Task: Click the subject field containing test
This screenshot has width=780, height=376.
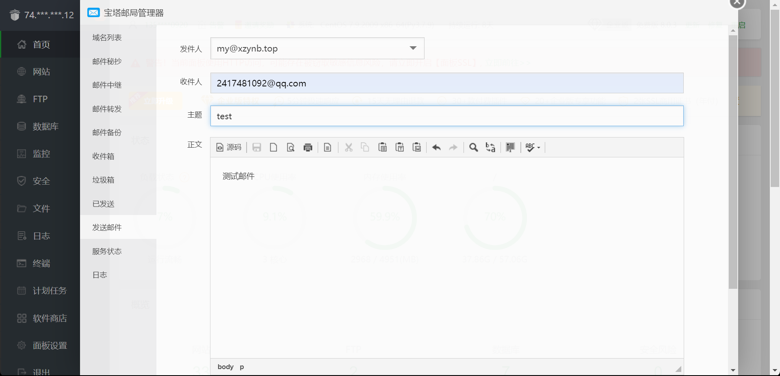Action: pyautogui.click(x=447, y=116)
